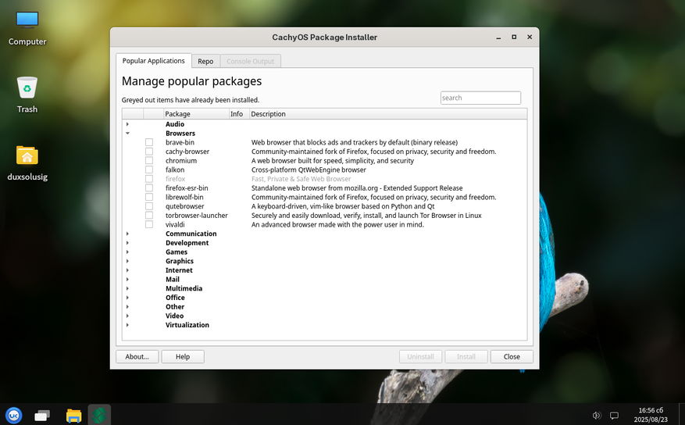Viewport: 685px width, 425px height.
Task: Select the torbrowser-launcher package name
Action: pyautogui.click(x=197, y=216)
